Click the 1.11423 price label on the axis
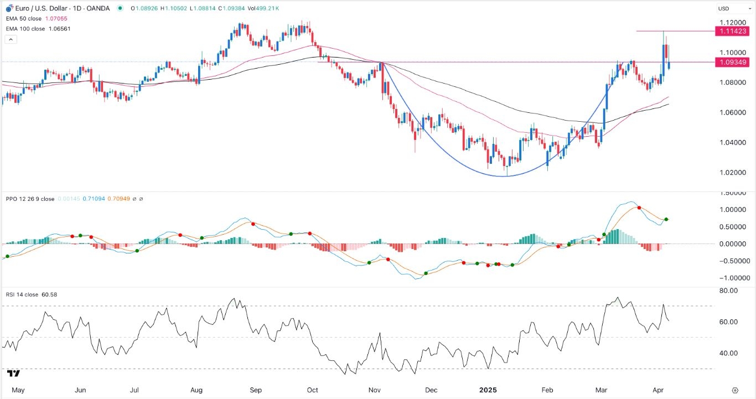This screenshot has height=399, width=756. click(732, 32)
